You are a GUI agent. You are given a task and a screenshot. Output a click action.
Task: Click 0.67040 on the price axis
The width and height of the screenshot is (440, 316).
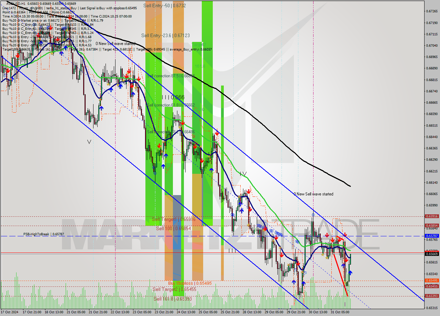pos(431,45)
